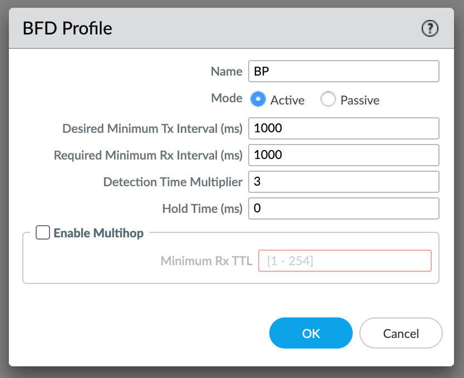Confirm the profile with the OK button

(311, 333)
